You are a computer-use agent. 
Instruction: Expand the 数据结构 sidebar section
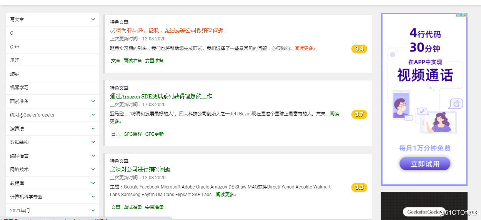[x=93, y=142]
